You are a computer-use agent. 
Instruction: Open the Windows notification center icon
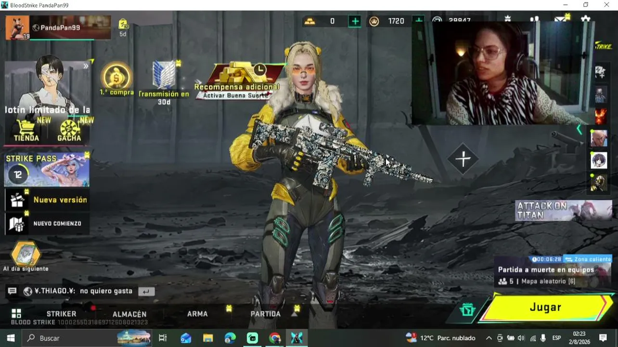pyautogui.click(x=603, y=338)
